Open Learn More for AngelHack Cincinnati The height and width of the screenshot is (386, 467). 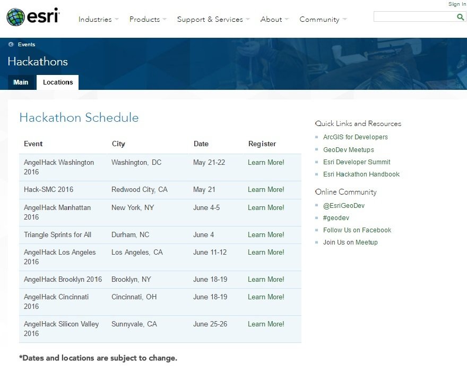[266, 297]
